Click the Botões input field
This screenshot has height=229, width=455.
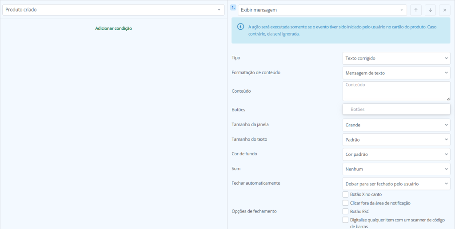coord(396,109)
